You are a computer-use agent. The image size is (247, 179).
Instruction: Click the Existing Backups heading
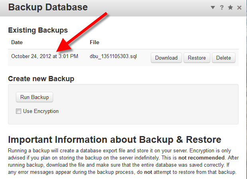point(38,30)
